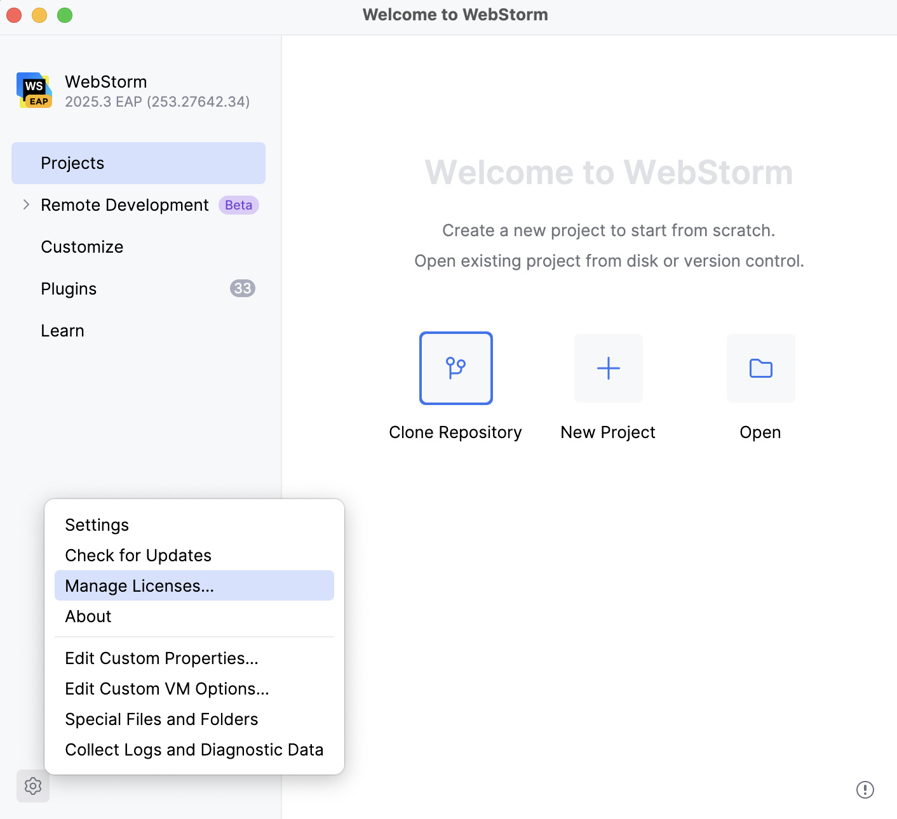Start a New Project
The height and width of the screenshot is (819, 897).
click(x=608, y=368)
